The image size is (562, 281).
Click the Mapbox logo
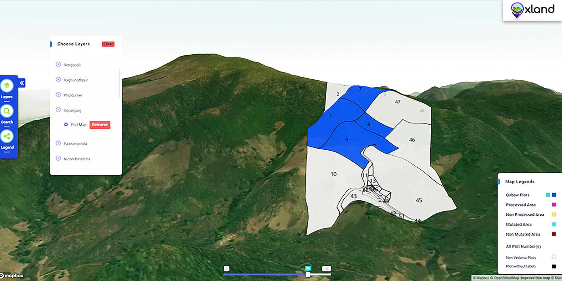(12, 276)
